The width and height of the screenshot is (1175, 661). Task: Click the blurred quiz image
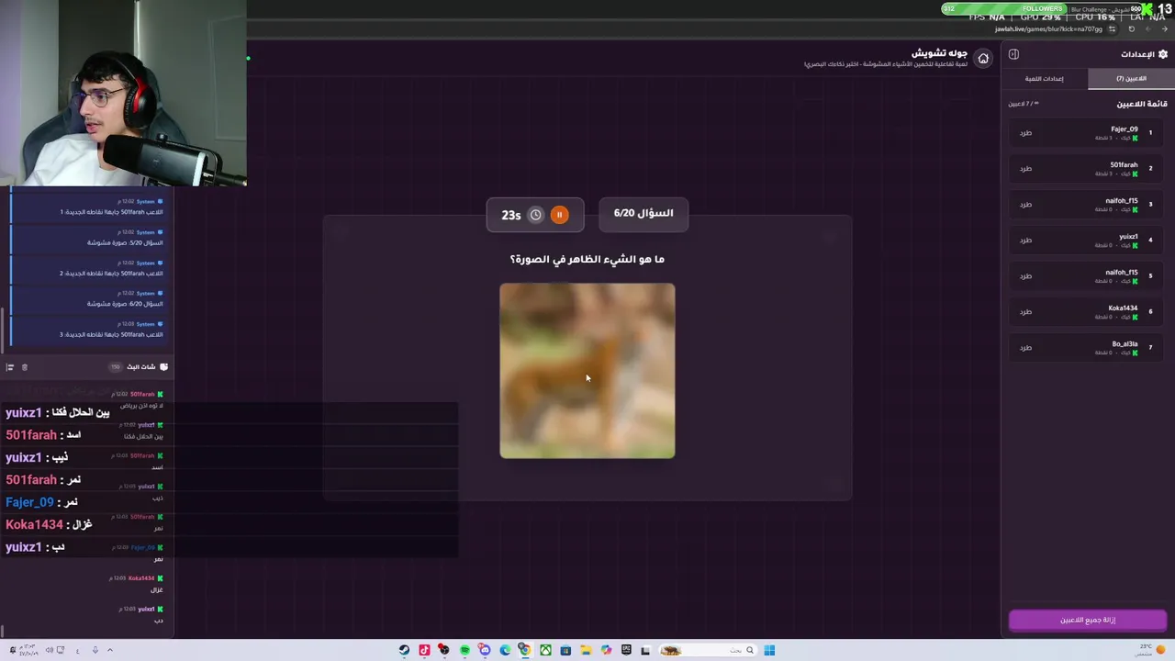587,371
